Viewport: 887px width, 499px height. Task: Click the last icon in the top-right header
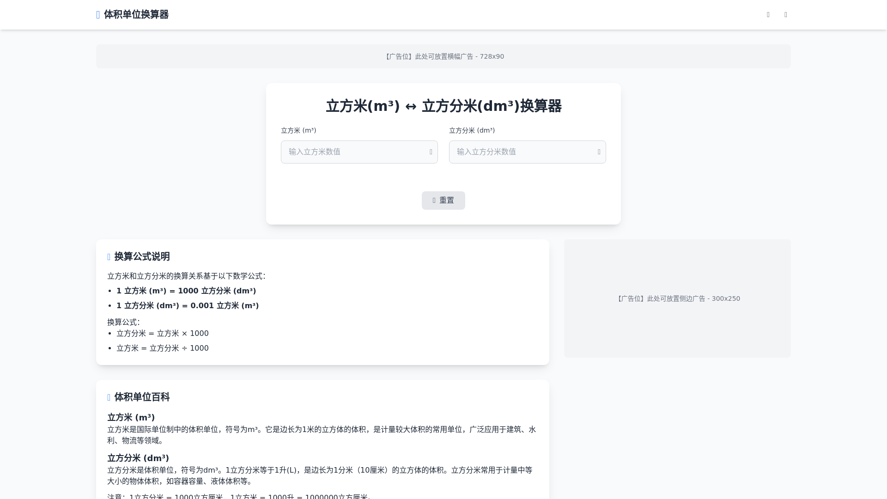(786, 15)
